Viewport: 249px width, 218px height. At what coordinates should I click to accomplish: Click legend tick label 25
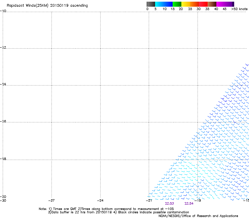point(190,9)
